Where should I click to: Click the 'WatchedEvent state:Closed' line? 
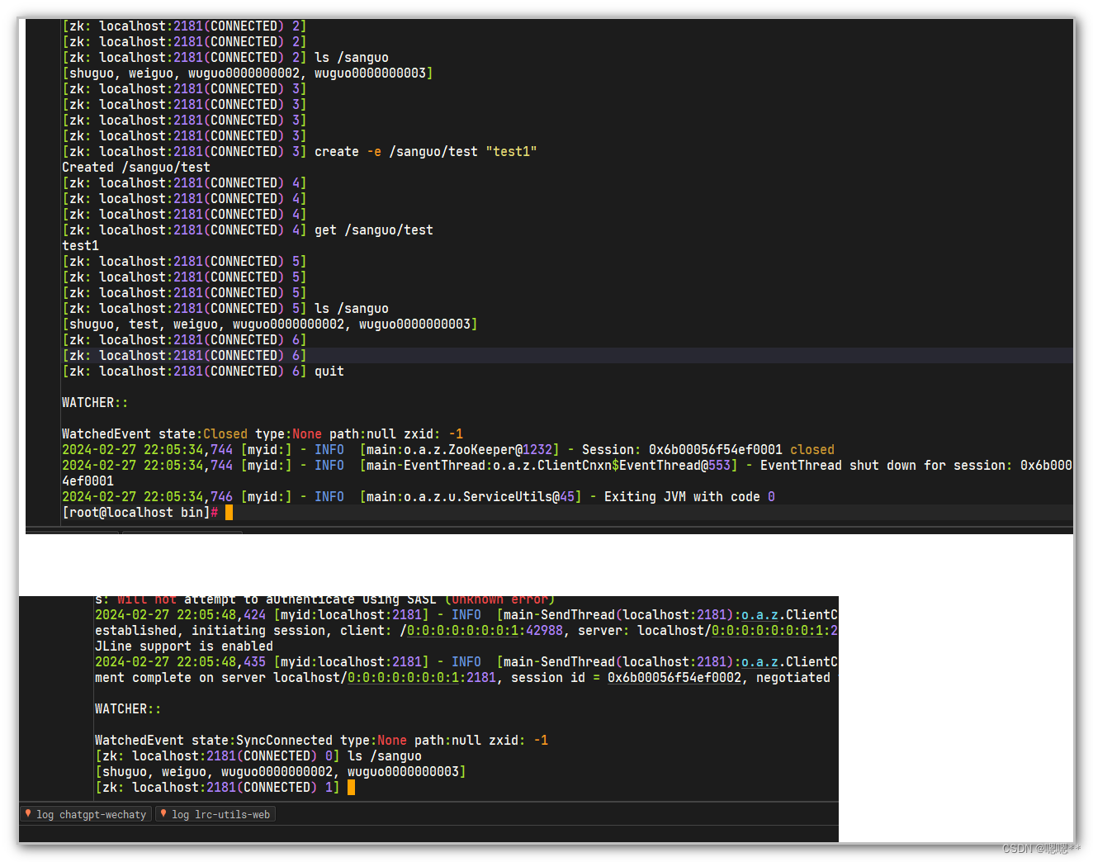(263, 434)
